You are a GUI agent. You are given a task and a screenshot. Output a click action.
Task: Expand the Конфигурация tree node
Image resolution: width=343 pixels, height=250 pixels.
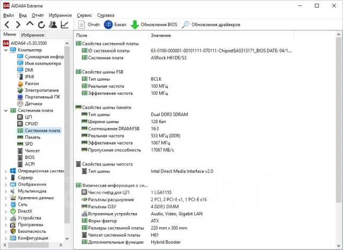point(6,238)
